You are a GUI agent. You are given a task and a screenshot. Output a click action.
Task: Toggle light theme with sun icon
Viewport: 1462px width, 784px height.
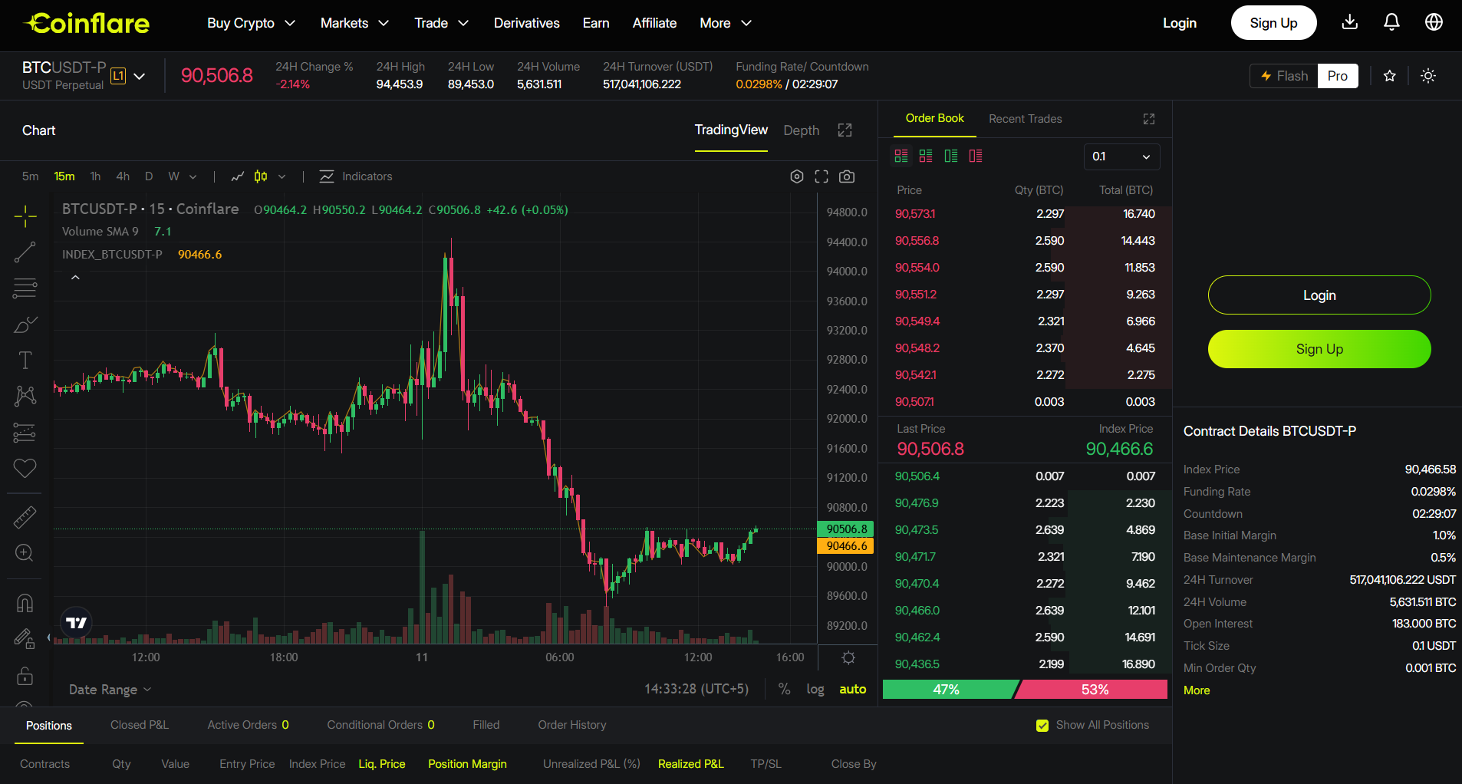[x=1428, y=75]
